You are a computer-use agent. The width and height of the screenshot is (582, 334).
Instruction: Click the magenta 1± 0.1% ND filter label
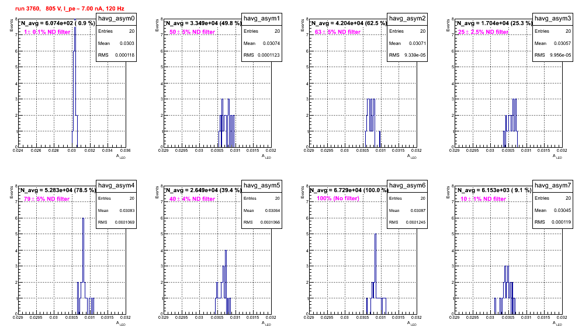pos(47,32)
